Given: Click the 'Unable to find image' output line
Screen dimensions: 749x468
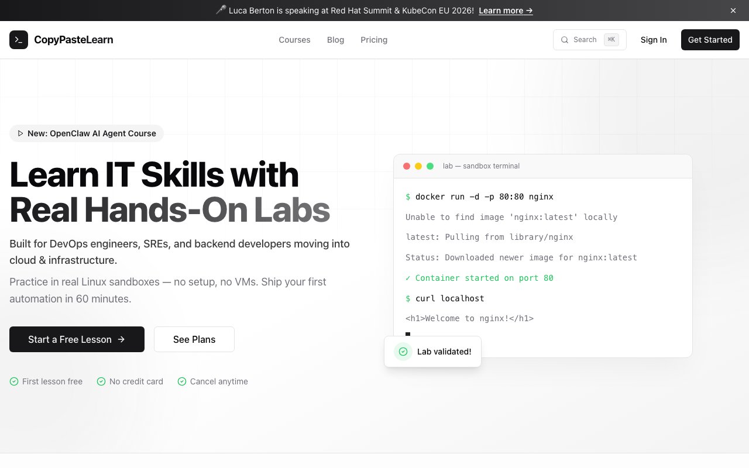Looking at the screenshot, I should click(511, 217).
